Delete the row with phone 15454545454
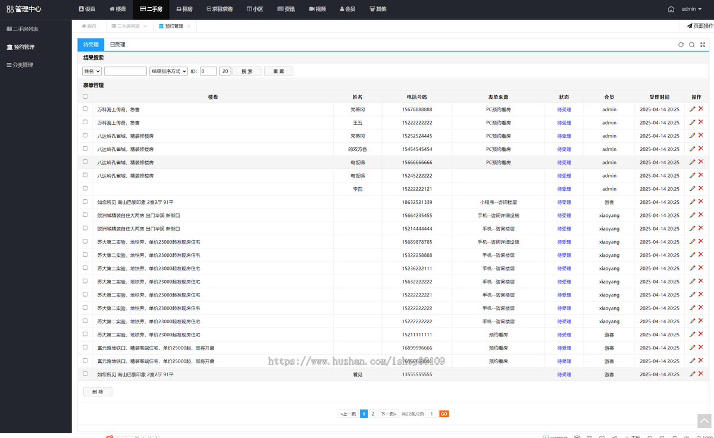714x438 pixels. pos(700,149)
